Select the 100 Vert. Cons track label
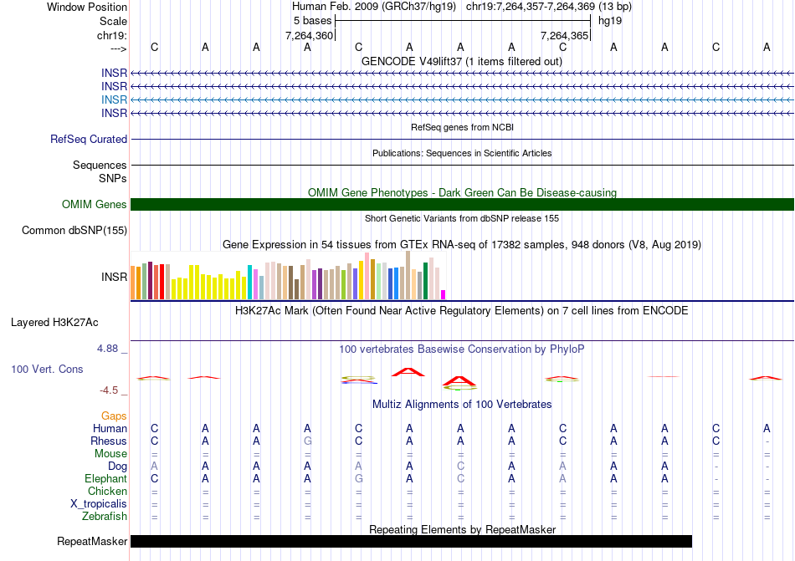Image resolution: width=795 pixels, height=561 pixels. pos(47,369)
